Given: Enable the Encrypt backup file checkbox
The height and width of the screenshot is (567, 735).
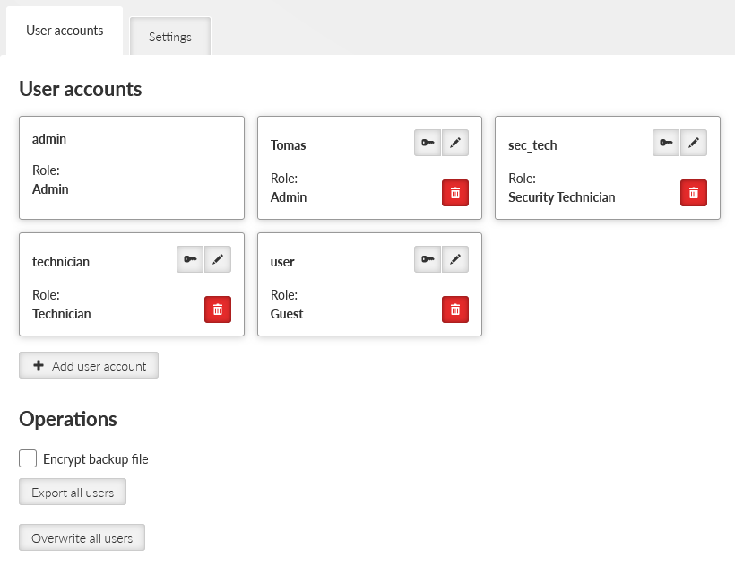Looking at the screenshot, I should (x=28, y=458).
